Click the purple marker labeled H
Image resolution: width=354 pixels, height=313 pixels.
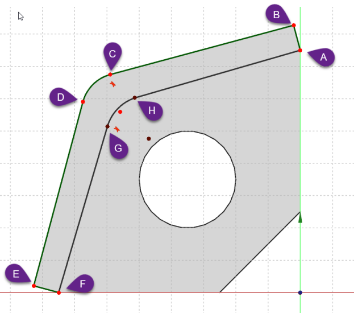[x=152, y=110]
